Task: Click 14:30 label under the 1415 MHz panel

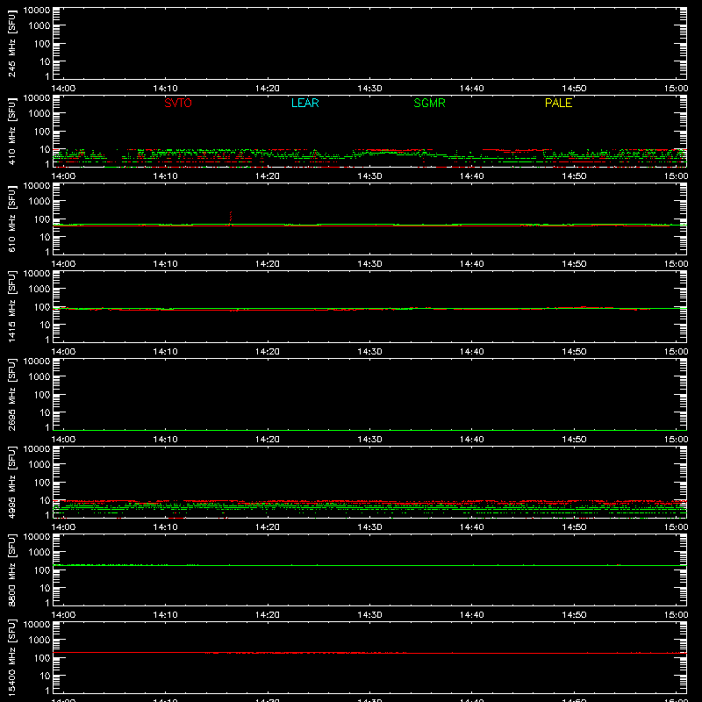Action: click(369, 352)
